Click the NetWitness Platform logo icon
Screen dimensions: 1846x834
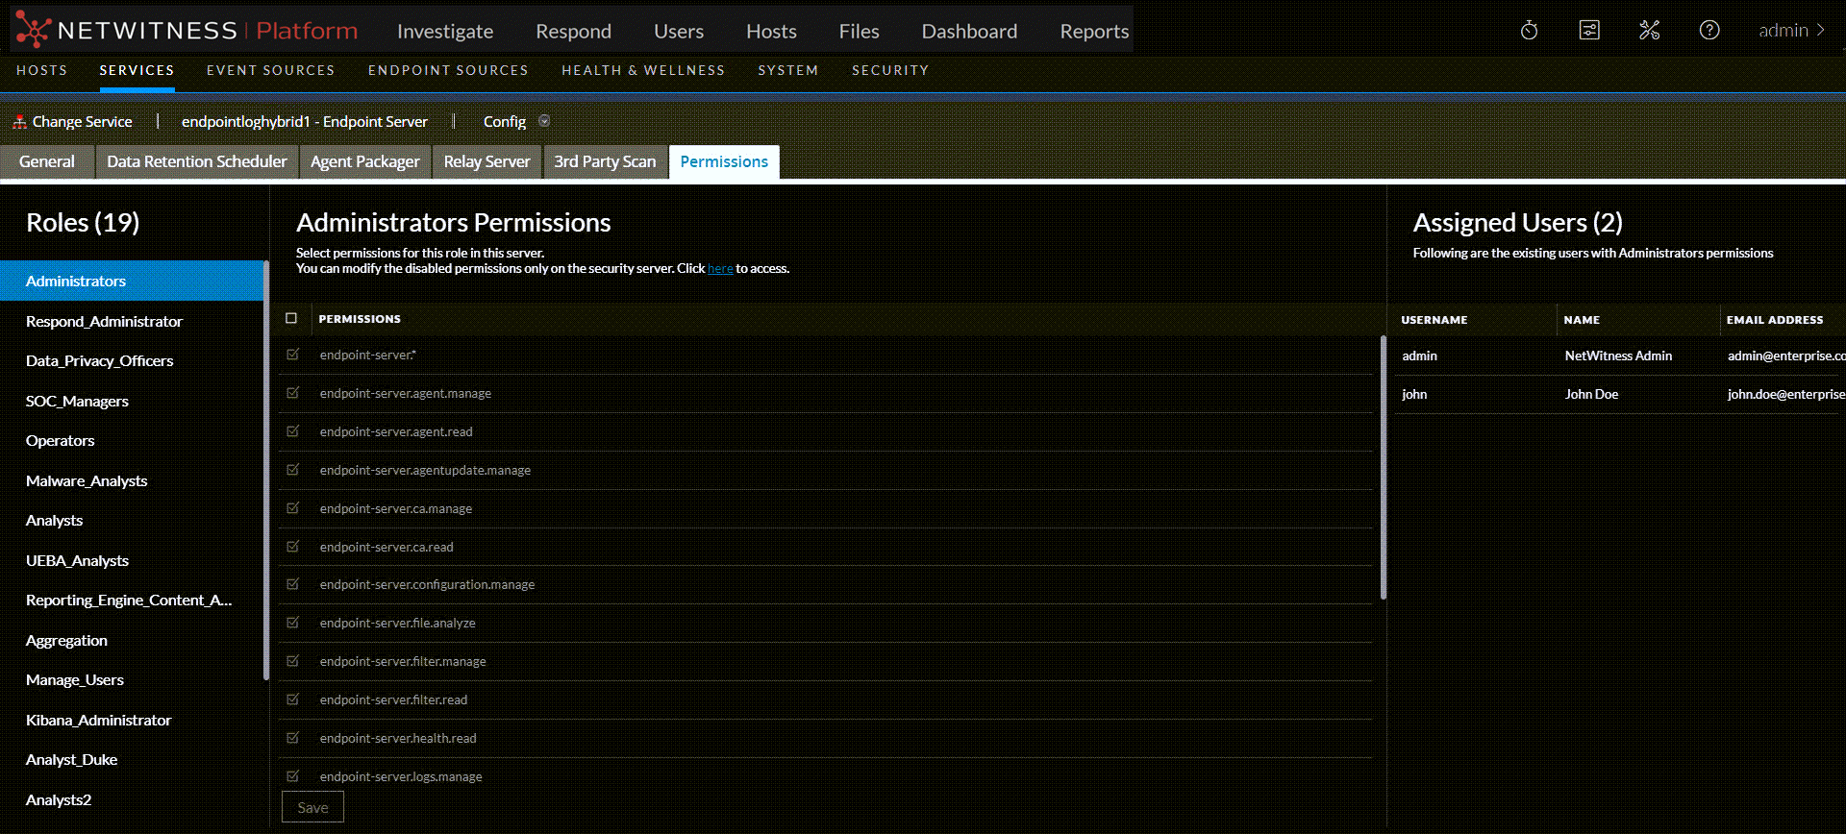pyautogui.click(x=33, y=31)
